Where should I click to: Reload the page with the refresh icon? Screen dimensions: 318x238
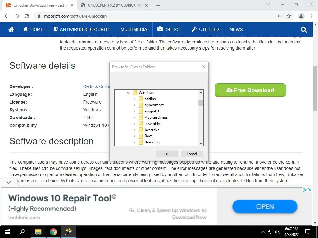[x=27, y=16]
